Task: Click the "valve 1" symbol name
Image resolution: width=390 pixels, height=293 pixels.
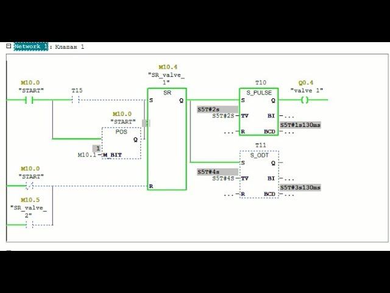Action: tap(307, 90)
